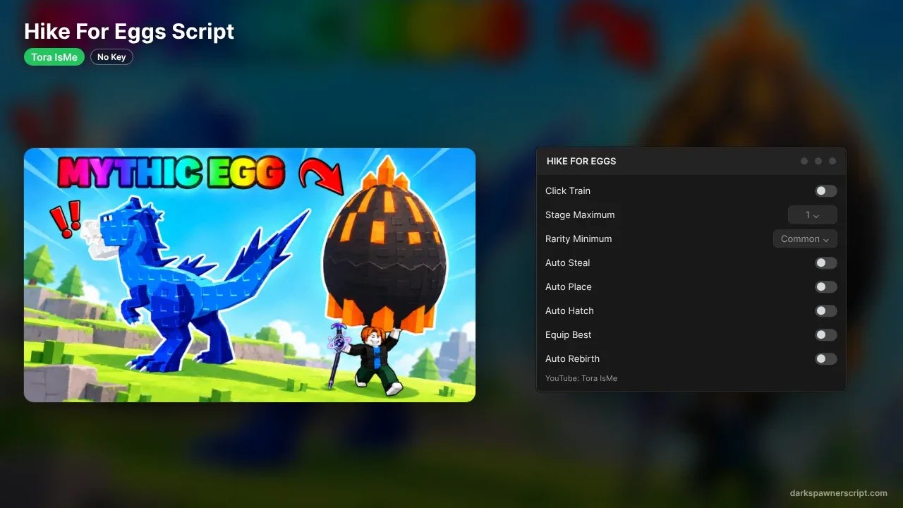903x508 pixels.
Task: Click the first gray window dot
Action: click(804, 161)
